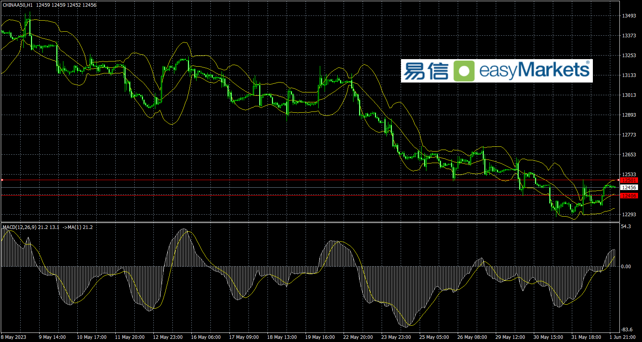This screenshot has height=342, width=642.
Task: Click the 22 May 20:00 time label
Action: pyautogui.click(x=358, y=337)
